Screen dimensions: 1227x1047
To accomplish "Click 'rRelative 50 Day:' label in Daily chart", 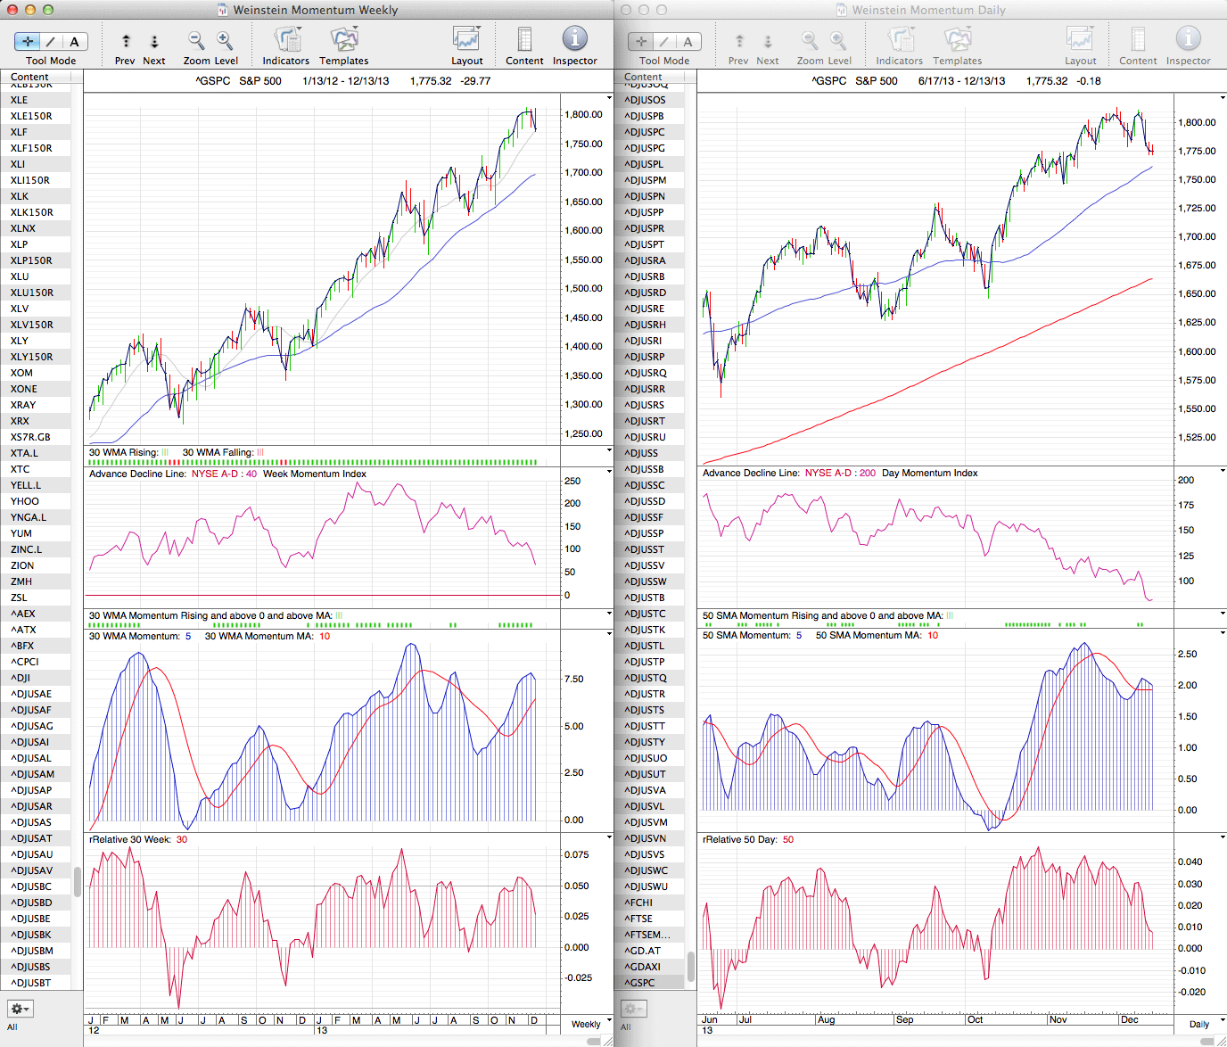I will [740, 839].
